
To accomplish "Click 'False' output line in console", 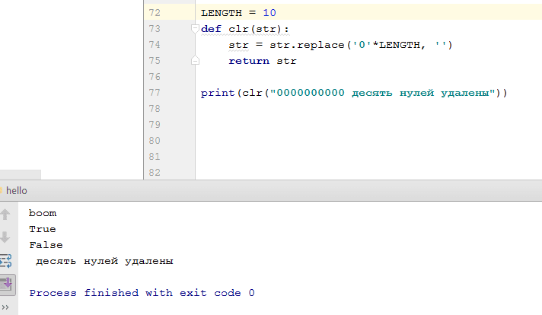I will coord(46,245).
